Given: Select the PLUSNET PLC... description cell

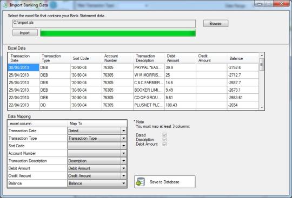Looking at the screenshot, I should pyautogui.click(x=149, y=105).
